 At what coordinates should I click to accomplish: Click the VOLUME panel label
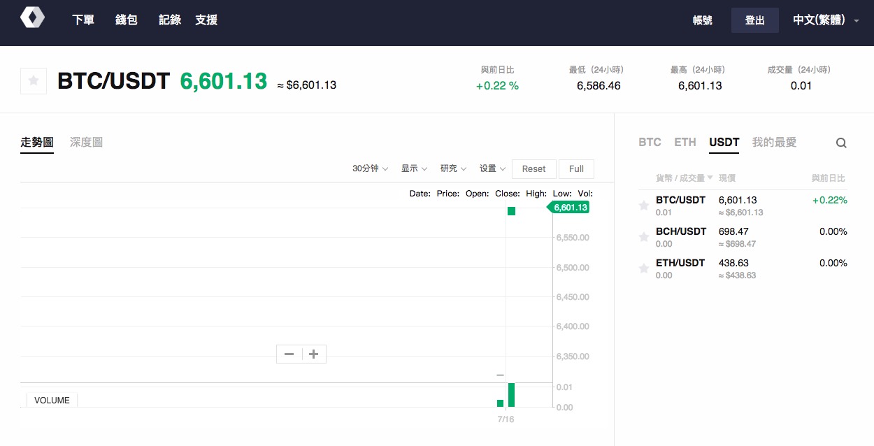[x=52, y=401]
